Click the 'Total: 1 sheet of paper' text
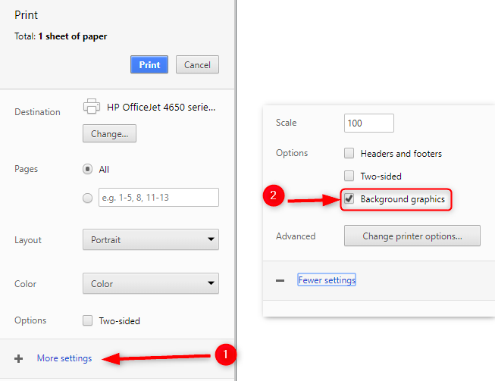This screenshot has height=381, width=495. point(61,36)
